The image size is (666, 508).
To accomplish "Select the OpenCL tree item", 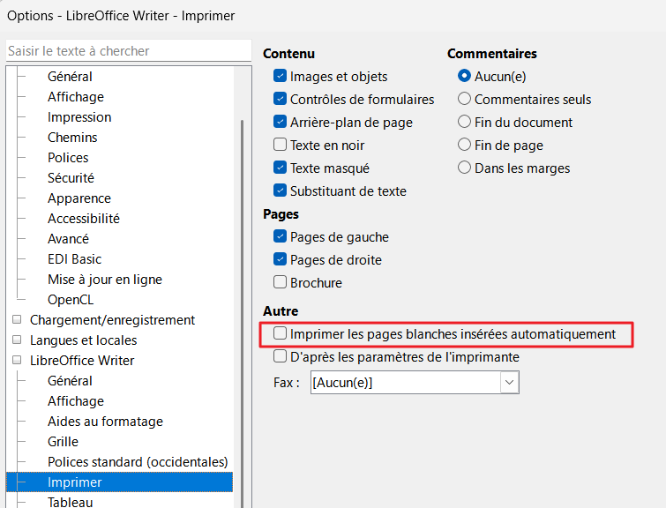I will pos(70,300).
